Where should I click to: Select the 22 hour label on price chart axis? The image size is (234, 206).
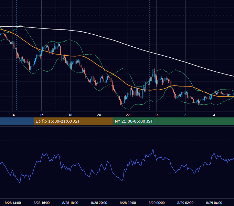click(x=128, y=115)
